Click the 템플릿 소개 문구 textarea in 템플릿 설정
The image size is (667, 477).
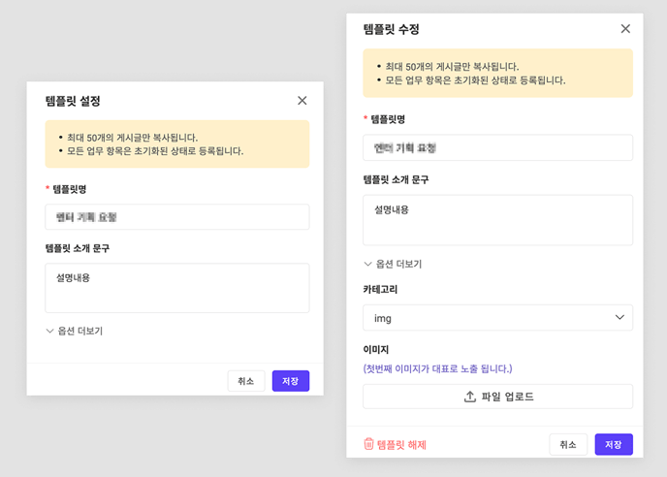pyautogui.click(x=176, y=288)
